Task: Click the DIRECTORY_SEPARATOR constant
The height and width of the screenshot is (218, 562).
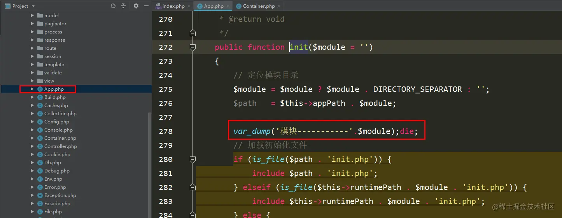Action: click(x=417, y=90)
